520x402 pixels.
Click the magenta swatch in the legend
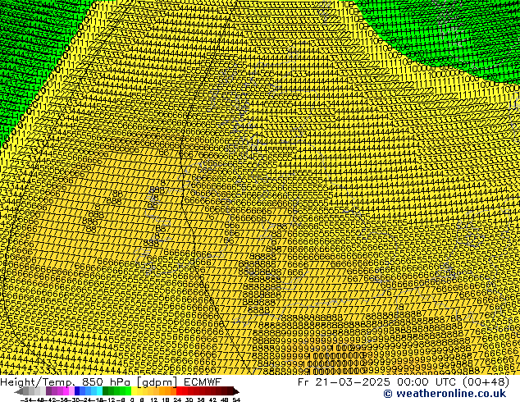[x=66, y=391]
